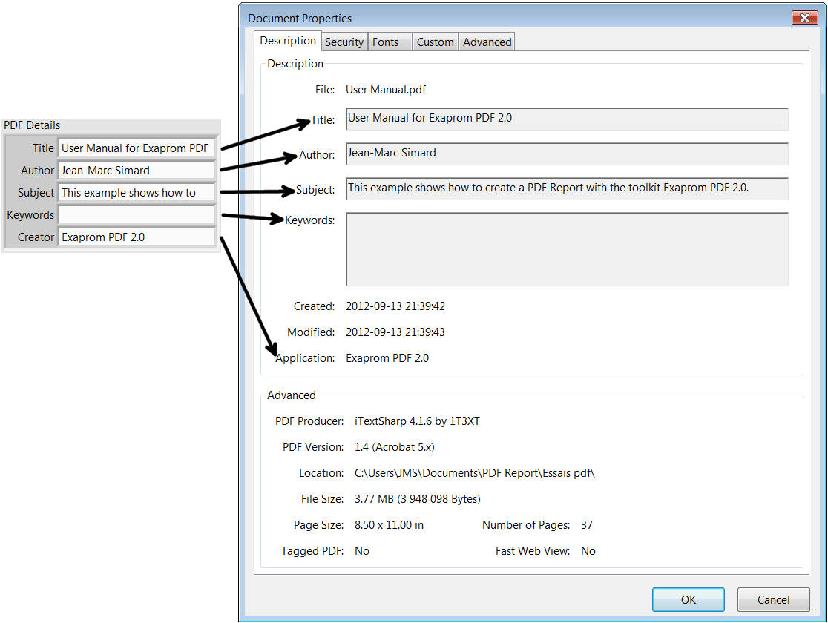Click the empty Keywords box in PDF Details
This screenshot has width=828, height=623.
pyautogui.click(x=137, y=215)
